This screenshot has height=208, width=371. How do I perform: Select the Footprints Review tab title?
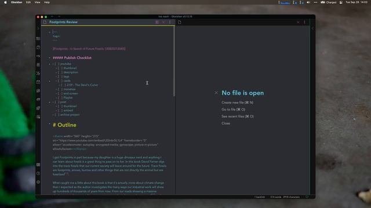pyautogui.click(x=63, y=22)
